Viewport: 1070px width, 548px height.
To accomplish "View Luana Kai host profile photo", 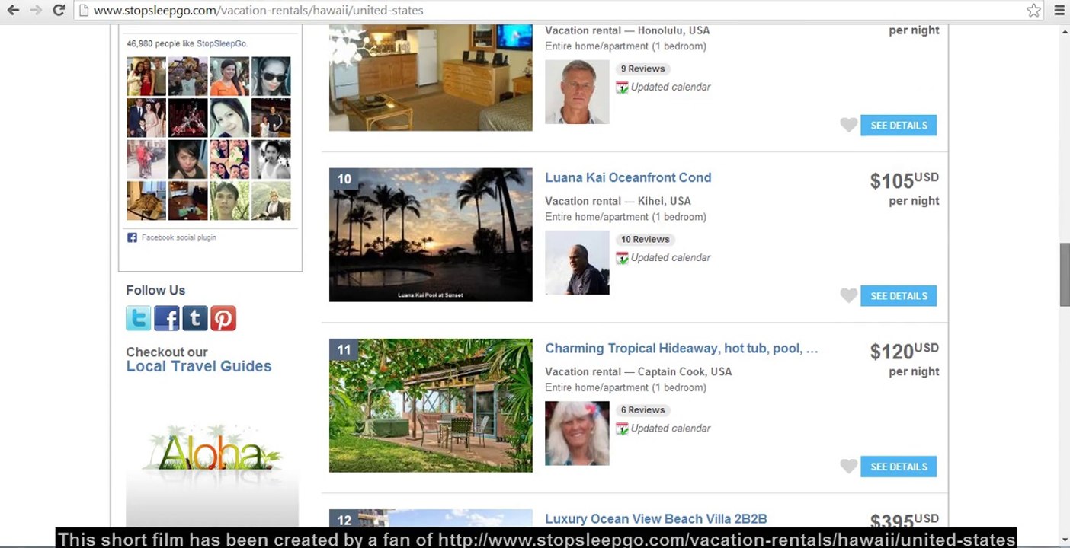I will [577, 263].
